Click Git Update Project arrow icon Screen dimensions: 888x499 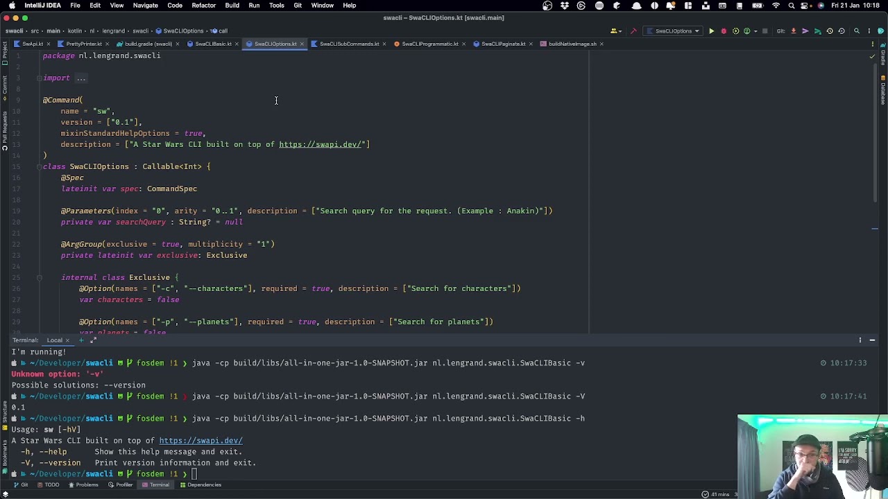[794, 31]
